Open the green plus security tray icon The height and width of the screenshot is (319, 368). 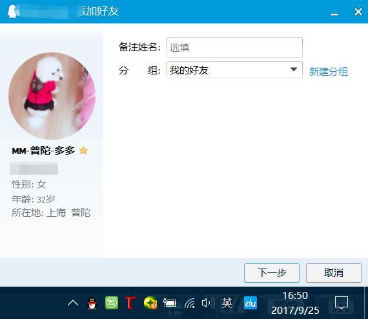(x=150, y=303)
